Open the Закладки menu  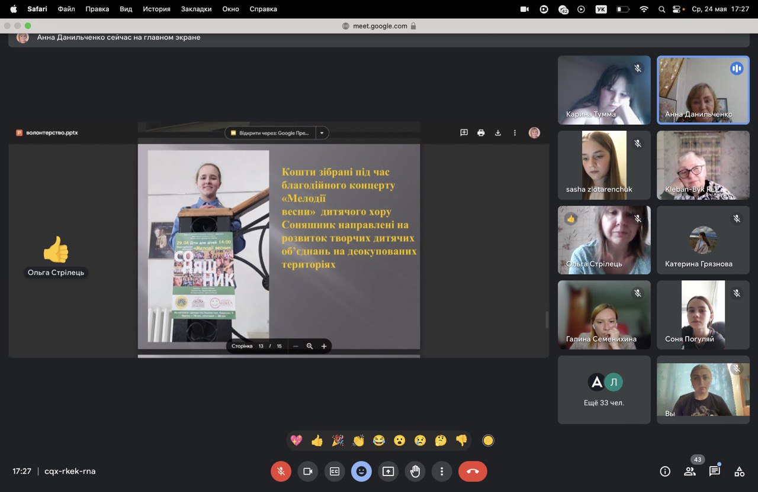pos(196,9)
